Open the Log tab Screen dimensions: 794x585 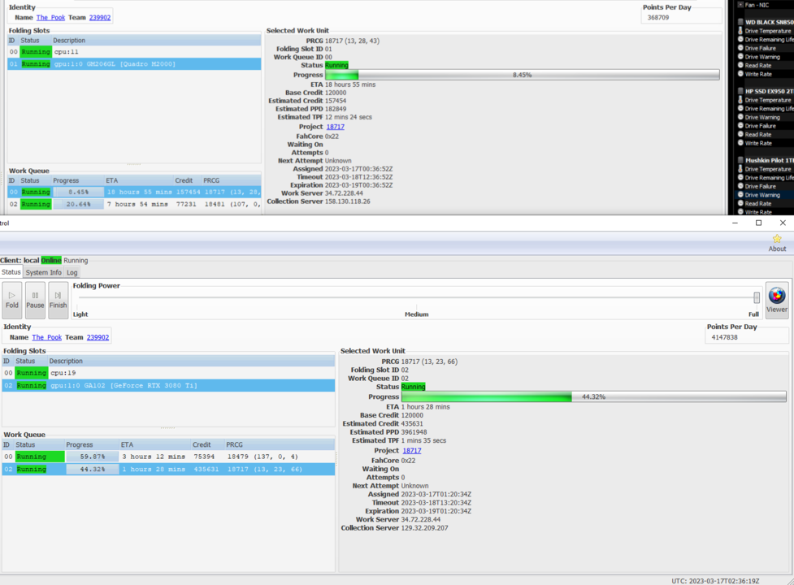[72, 273]
